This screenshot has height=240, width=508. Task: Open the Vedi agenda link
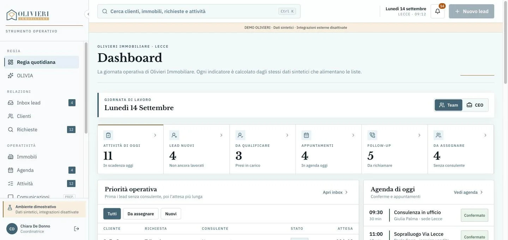tap(468, 192)
